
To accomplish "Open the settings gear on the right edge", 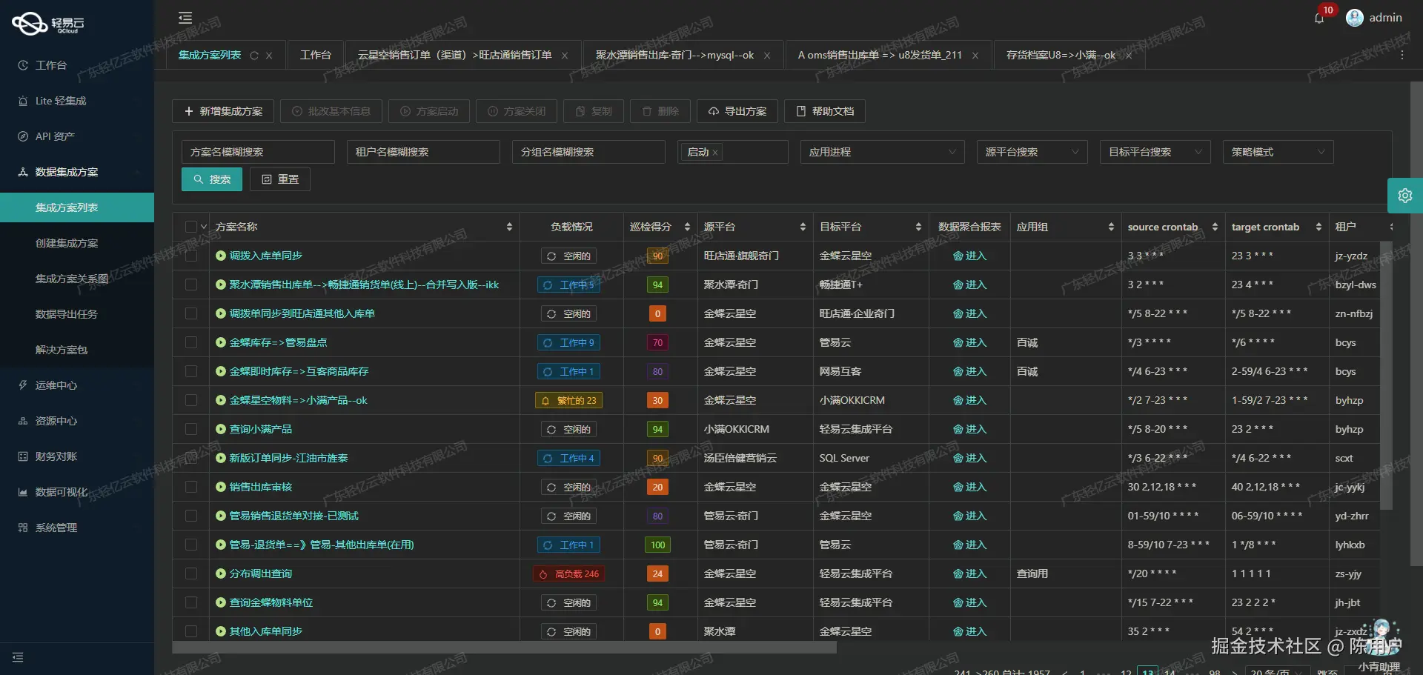I will click(1405, 195).
